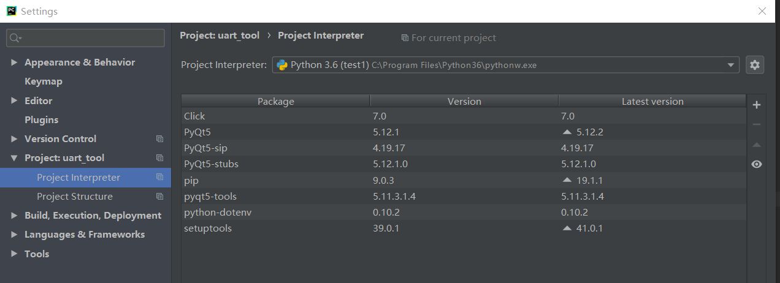Click the project icon beside Project Structure
780x283 pixels.
point(159,197)
